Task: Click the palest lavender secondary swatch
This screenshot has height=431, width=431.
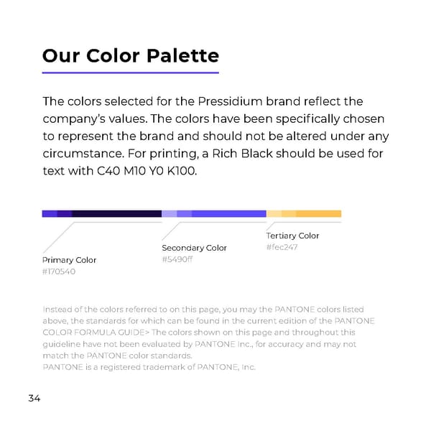Action: (169, 213)
